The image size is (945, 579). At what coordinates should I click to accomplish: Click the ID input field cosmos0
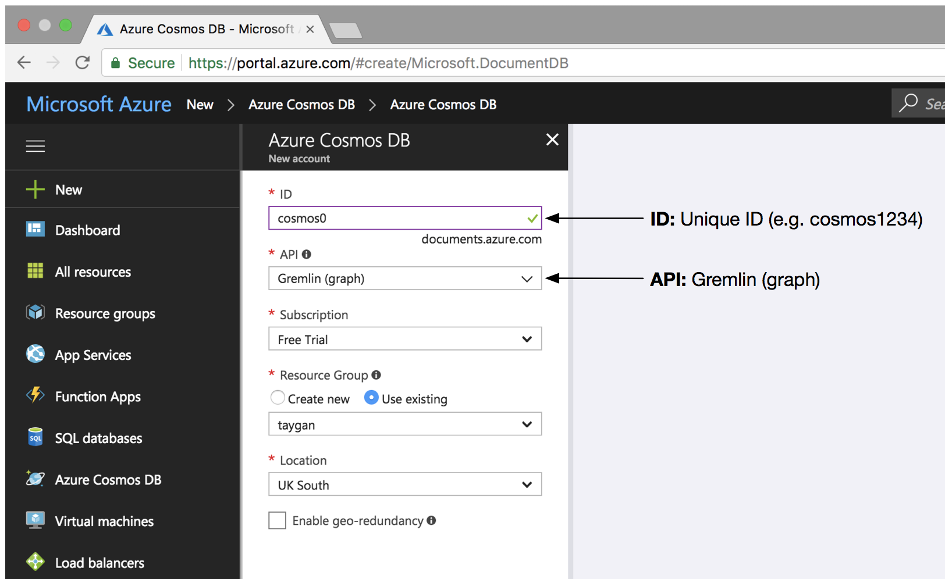405,218
